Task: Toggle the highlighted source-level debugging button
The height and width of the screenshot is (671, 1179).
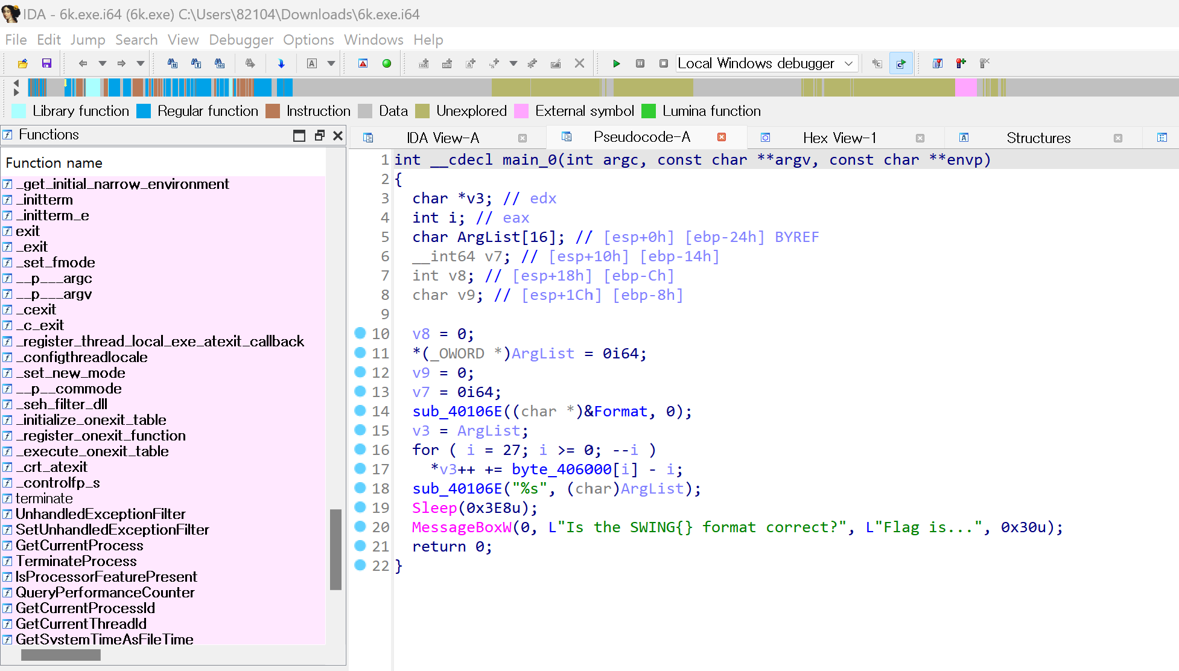Action: [x=901, y=63]
